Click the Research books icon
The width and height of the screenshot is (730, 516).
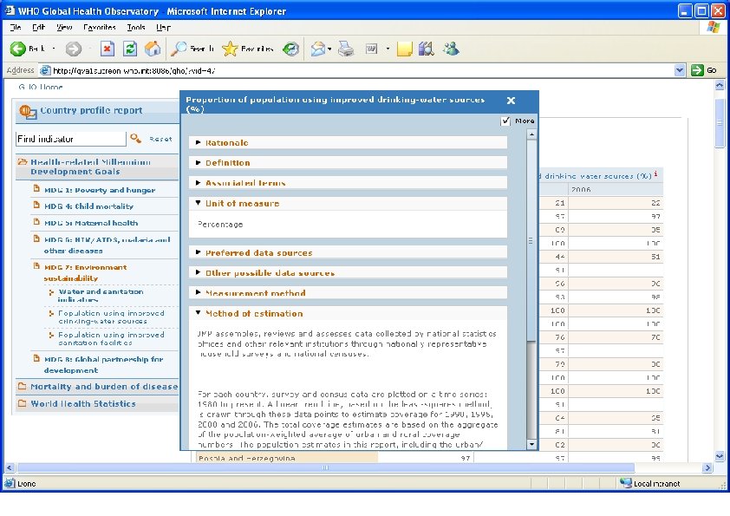[426, 49]
